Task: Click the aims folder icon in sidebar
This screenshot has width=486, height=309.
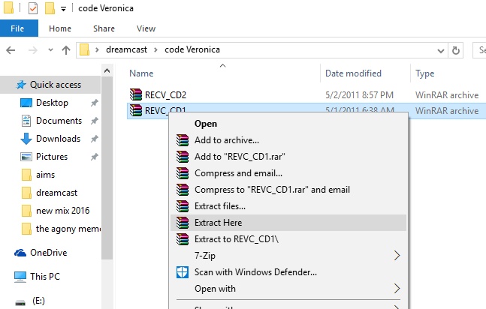Action: click(x=26, y=175)
